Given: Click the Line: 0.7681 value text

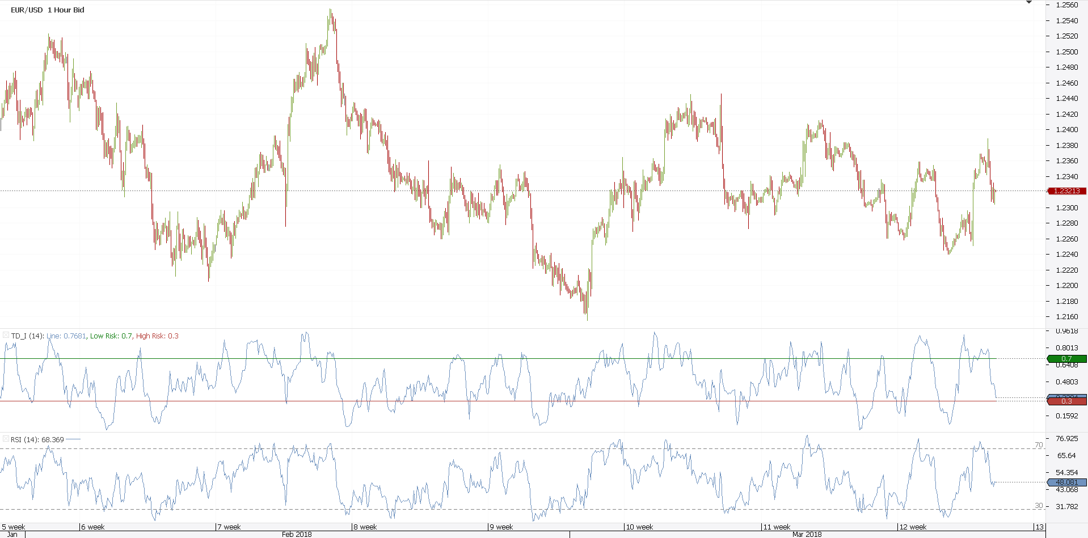Looking at the screenshot, I should click(66, 336).
